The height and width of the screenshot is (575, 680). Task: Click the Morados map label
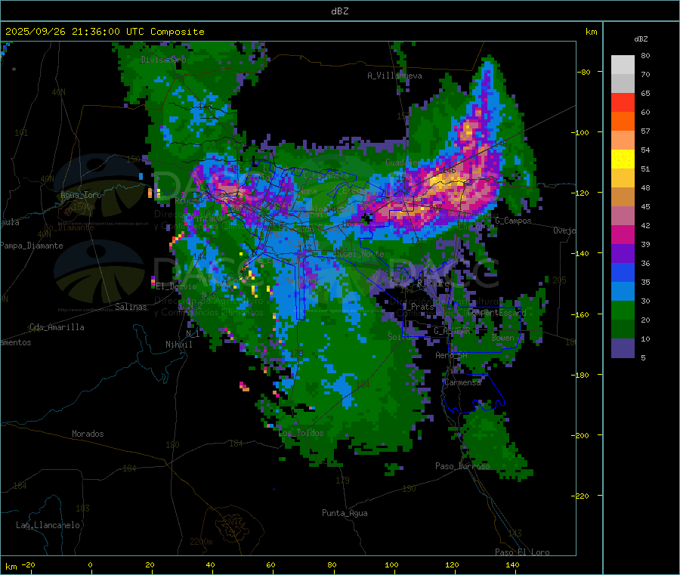[x=88, y=434]
